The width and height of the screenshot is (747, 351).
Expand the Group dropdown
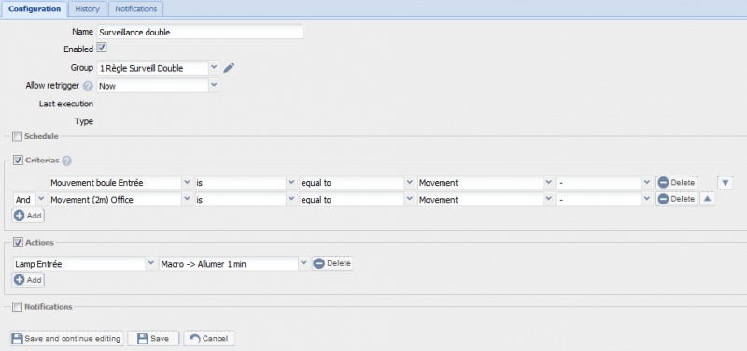point(214,67)
